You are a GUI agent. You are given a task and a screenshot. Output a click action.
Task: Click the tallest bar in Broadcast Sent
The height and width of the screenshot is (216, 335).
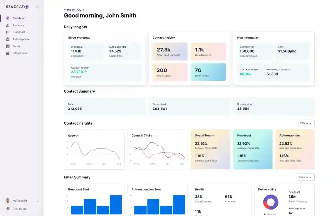click(x=115, y=205)
